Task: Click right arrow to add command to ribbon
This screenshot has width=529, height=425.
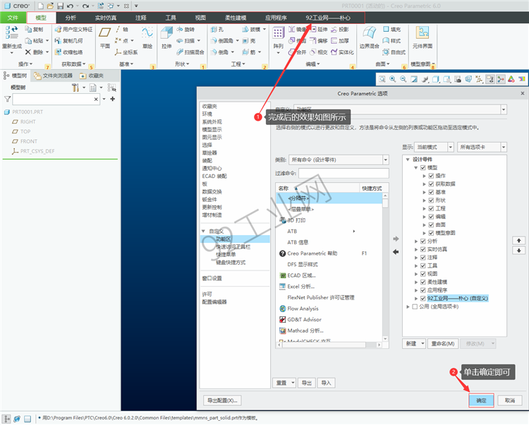Action: coord(396,239)
